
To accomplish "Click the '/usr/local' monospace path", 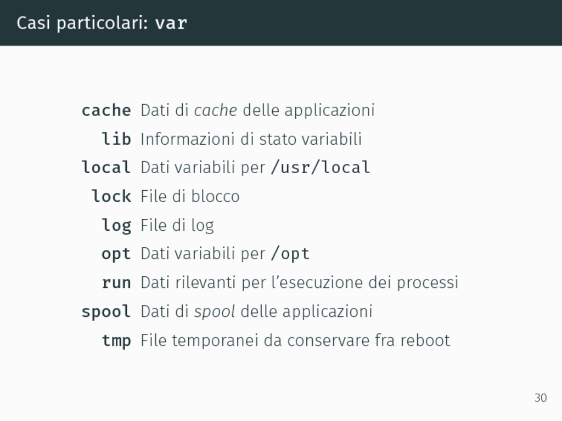I will point(321,167).
